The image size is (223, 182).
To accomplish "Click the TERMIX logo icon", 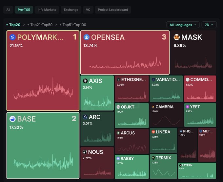I will pos(153,158).
